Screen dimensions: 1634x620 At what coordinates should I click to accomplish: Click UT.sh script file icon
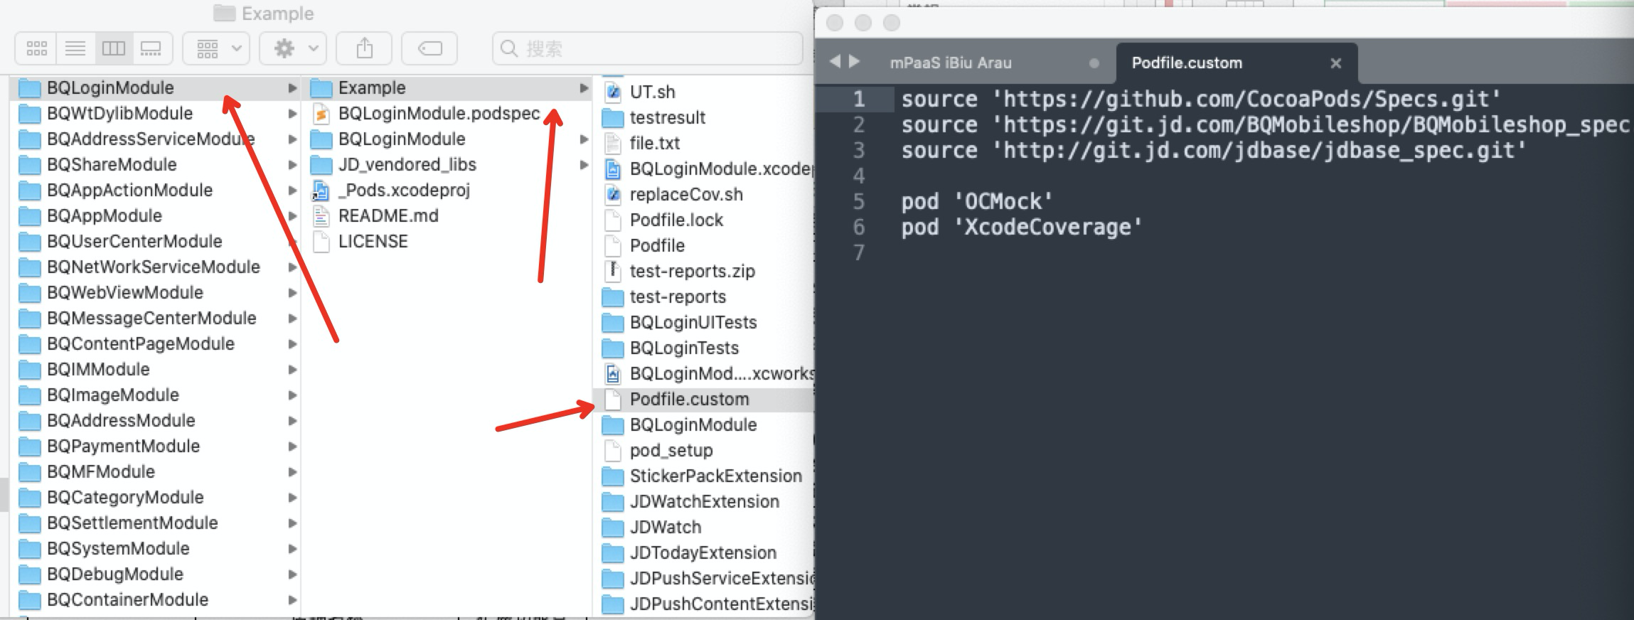click(613, 92)
